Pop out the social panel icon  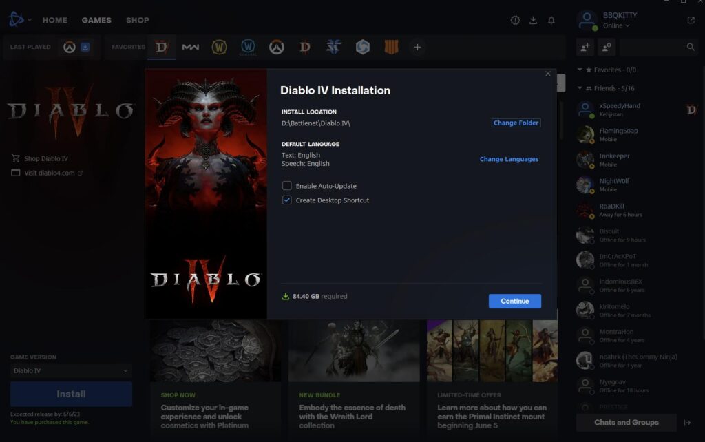coord(691,20)
